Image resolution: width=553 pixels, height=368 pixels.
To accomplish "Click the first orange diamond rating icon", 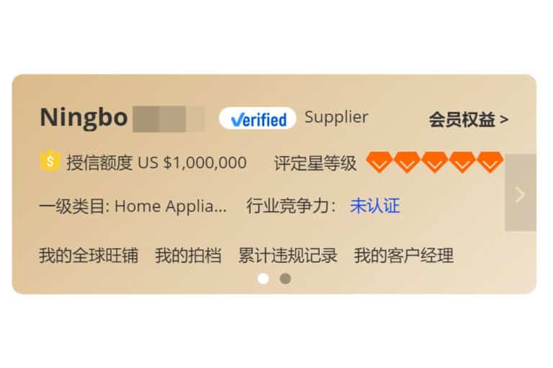I will pyautogui.click(x=379, y=162).
